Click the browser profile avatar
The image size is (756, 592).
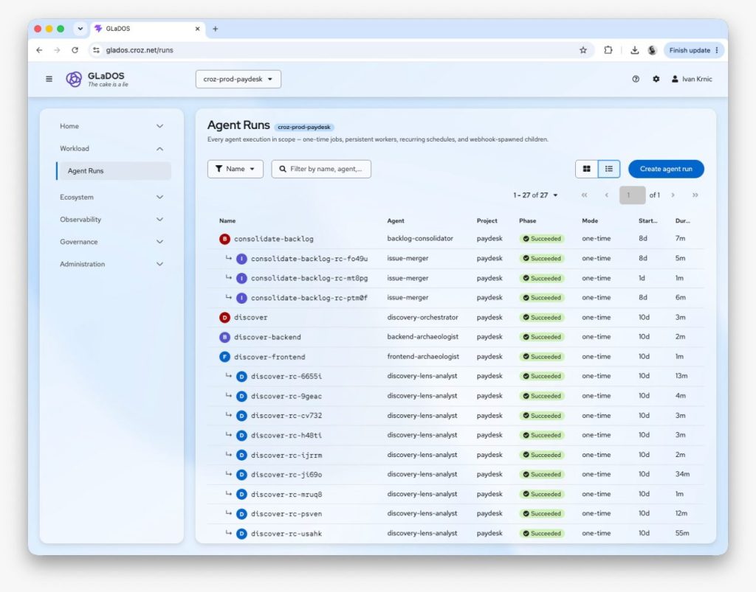click(652, 50)
